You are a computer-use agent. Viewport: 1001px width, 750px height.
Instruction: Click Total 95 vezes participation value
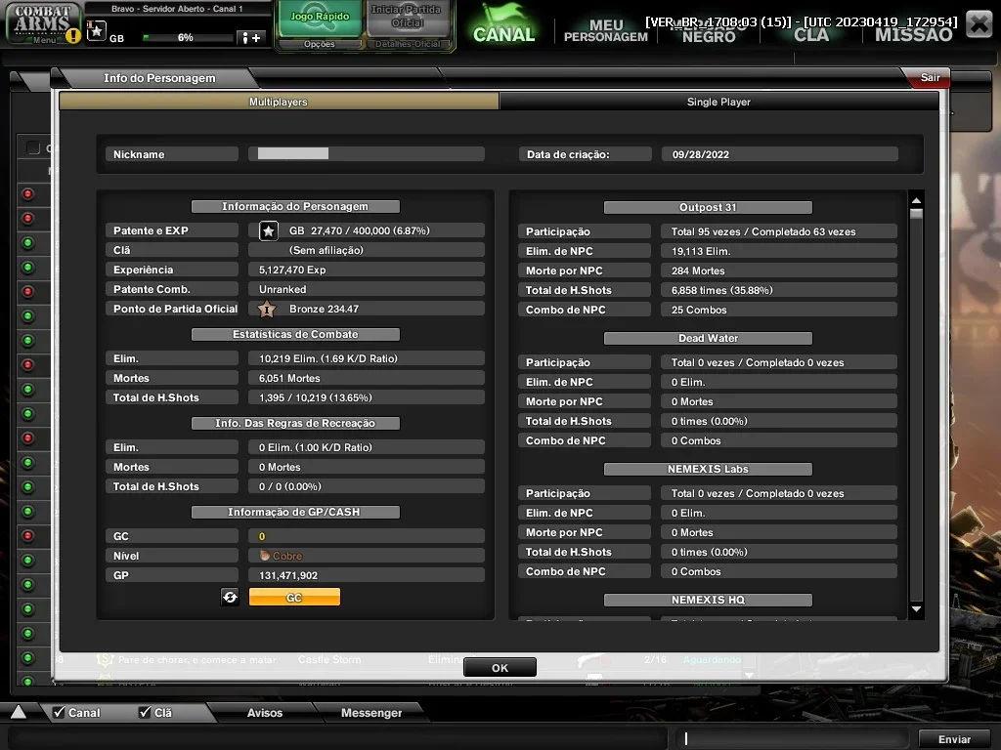point(762,232)
